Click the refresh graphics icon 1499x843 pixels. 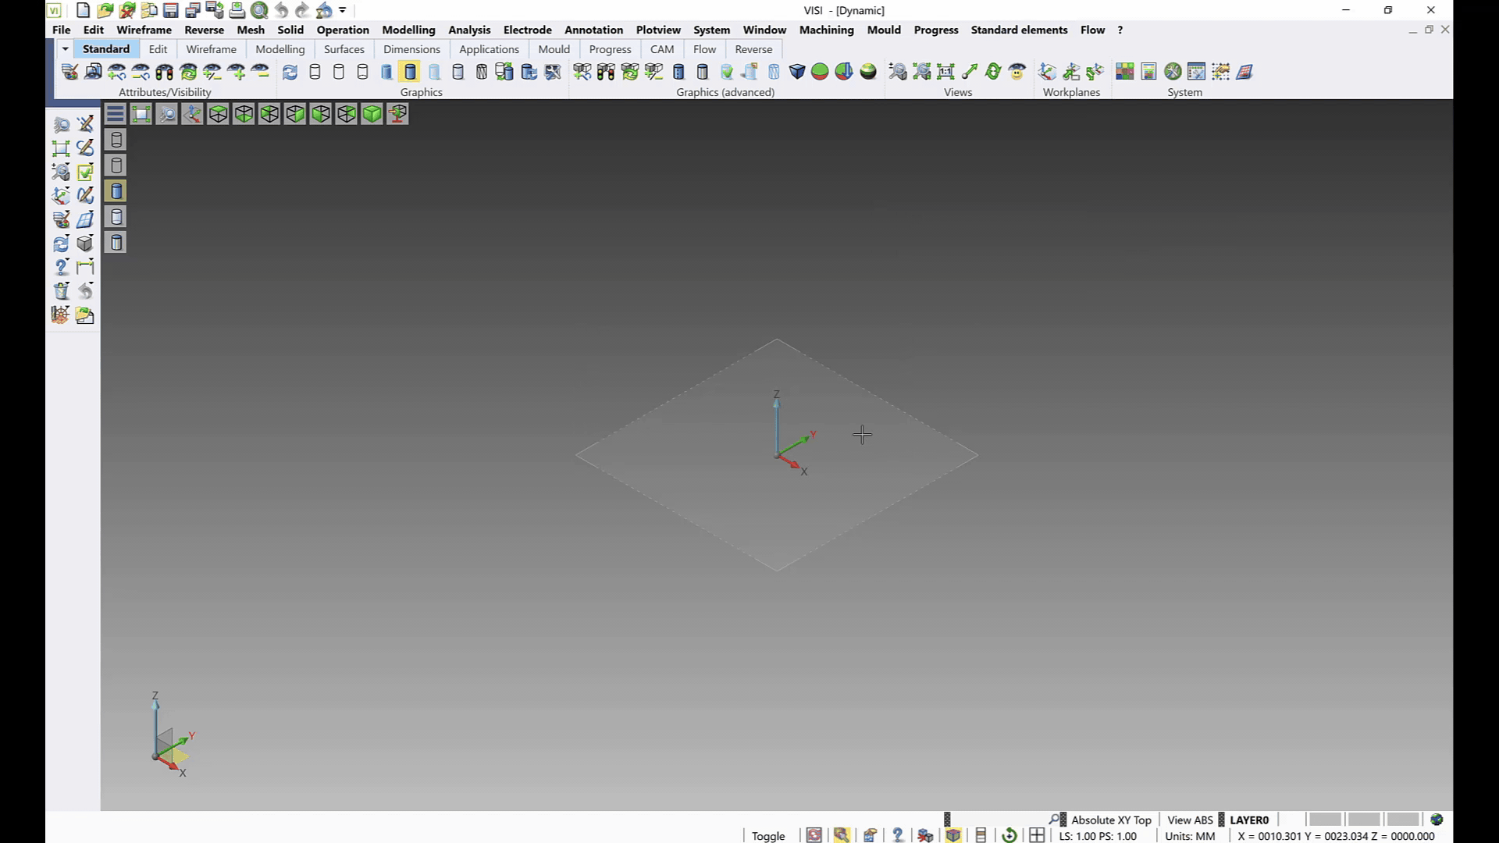coord(290,72)
